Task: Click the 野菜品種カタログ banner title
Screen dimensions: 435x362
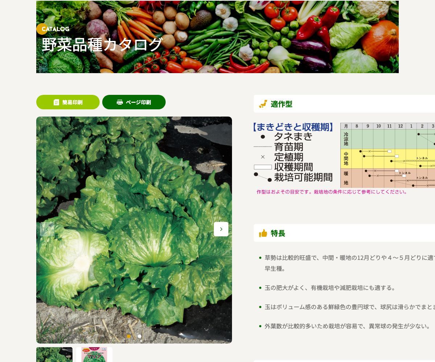Action: pos(102,45)
